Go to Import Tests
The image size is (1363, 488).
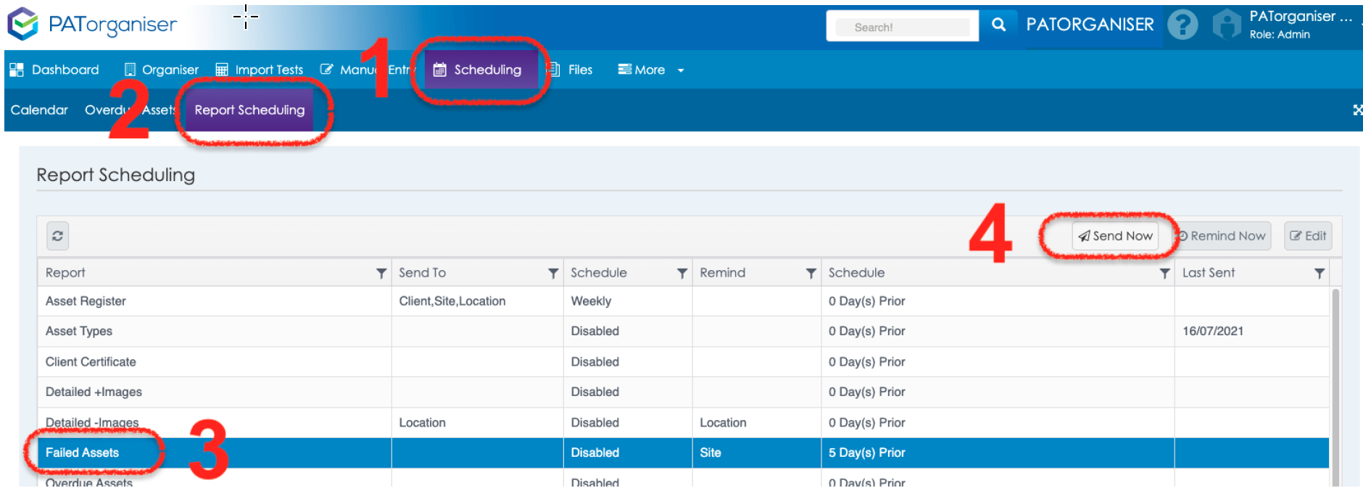[x=260, y=70]
